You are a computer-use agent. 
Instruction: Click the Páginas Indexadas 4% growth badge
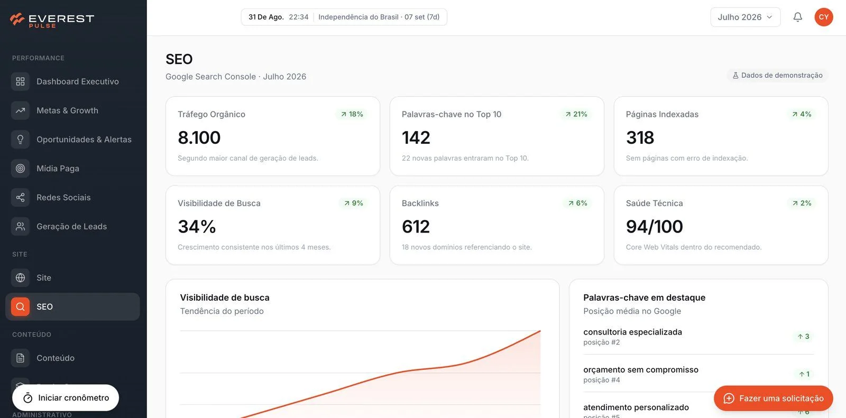coord(802,114)
